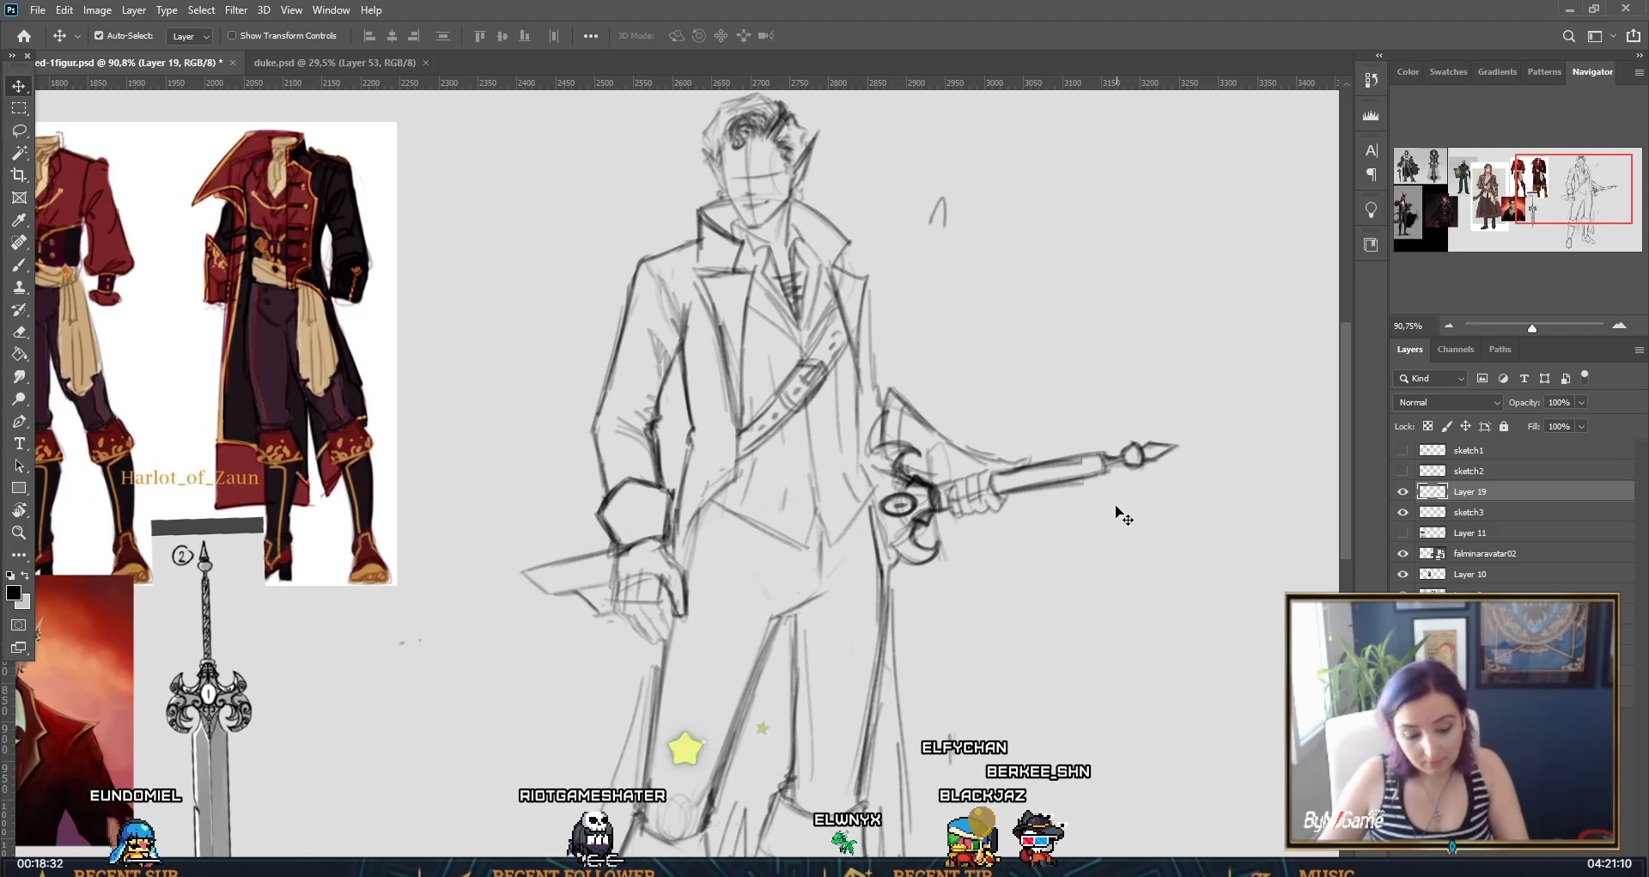Open the layer Kind filter dropdown
The height and width of the screenshot is (877, 1649).
point(1431,379)
